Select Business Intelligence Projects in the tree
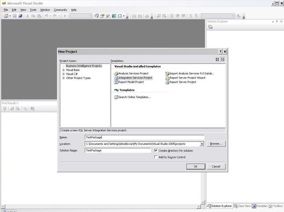The image size is (284, 212). coord(84,66)
